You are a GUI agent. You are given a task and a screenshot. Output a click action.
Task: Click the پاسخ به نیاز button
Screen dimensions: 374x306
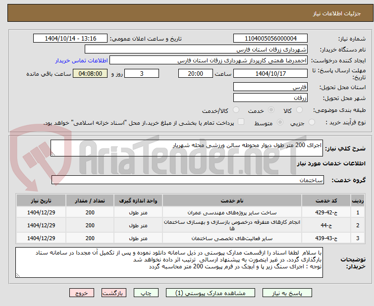tap(287, 293)
